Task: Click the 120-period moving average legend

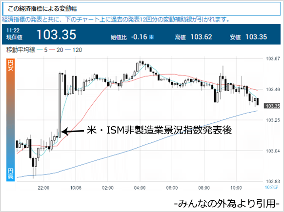Action: [x=74, y=50]
